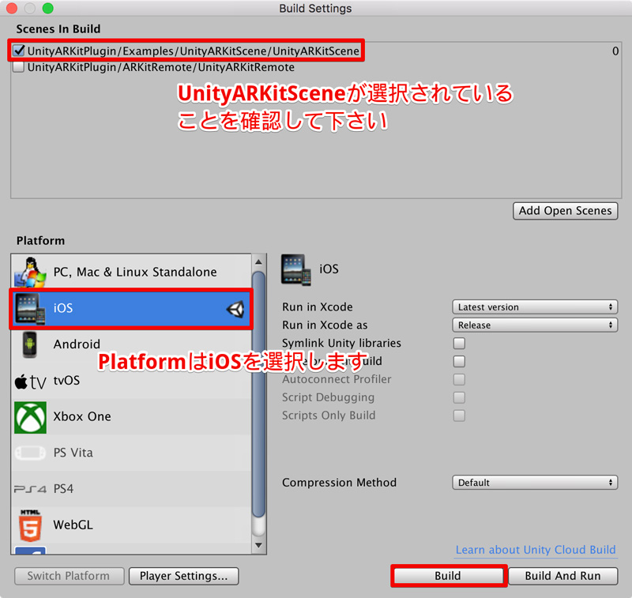Toggle the Development Build checkbox
Image resolution: width=632 pixels, height=598 pixels.
pyautogui.click(x=459, y=362)
